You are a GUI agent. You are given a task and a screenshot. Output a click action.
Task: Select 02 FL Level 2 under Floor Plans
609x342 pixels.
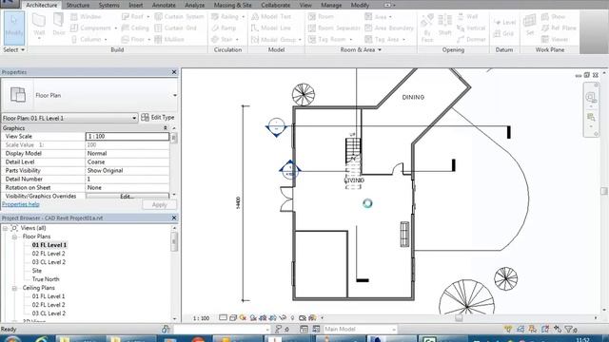tap(49, 254)
